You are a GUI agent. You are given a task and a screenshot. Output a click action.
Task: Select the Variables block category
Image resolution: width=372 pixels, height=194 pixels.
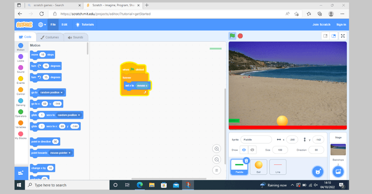[x=21, y=124]
